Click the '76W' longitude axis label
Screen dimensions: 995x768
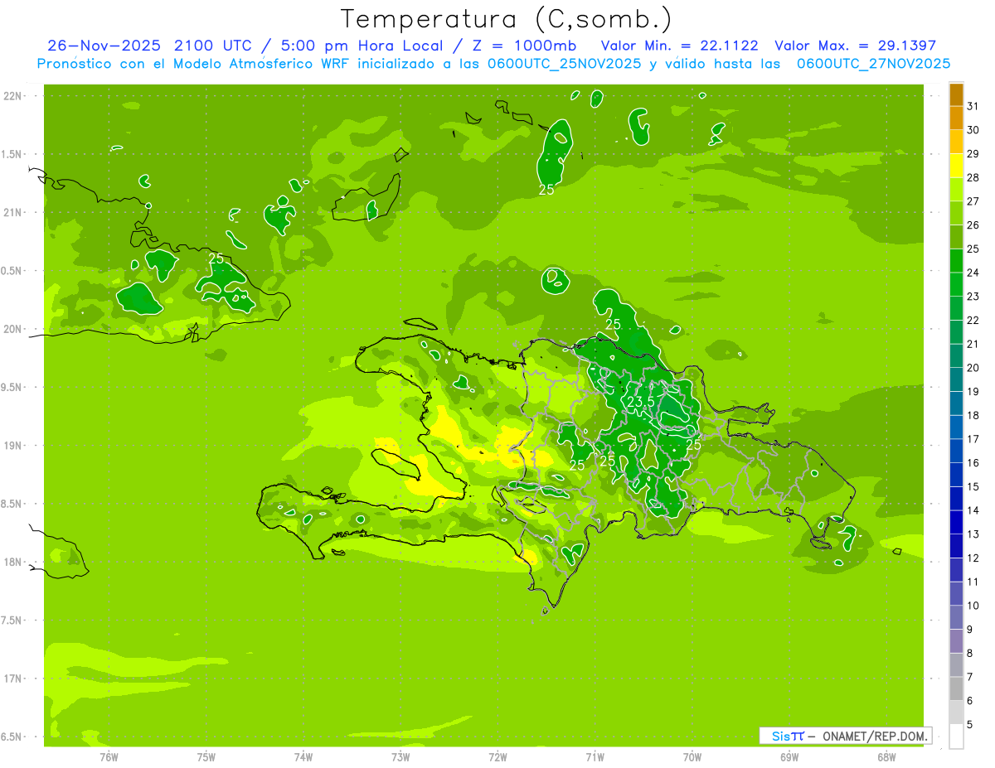(109, 756)
